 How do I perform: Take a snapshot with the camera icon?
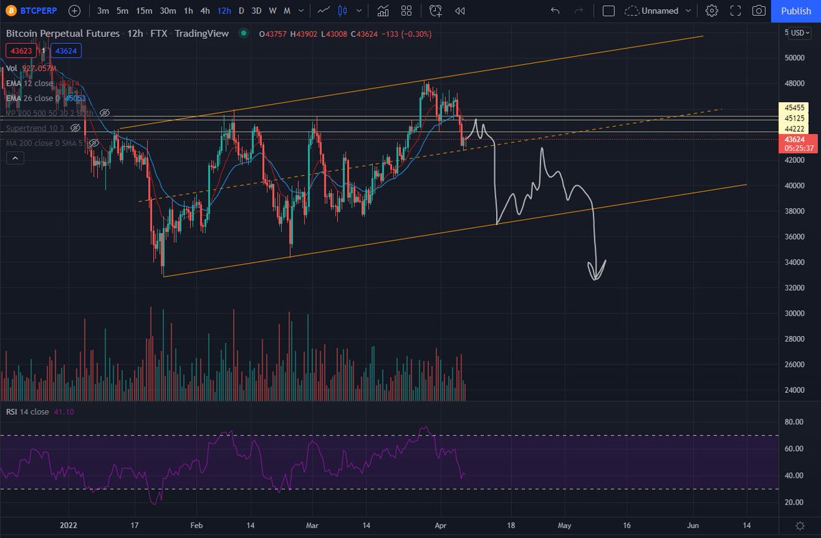pos(759,11)
